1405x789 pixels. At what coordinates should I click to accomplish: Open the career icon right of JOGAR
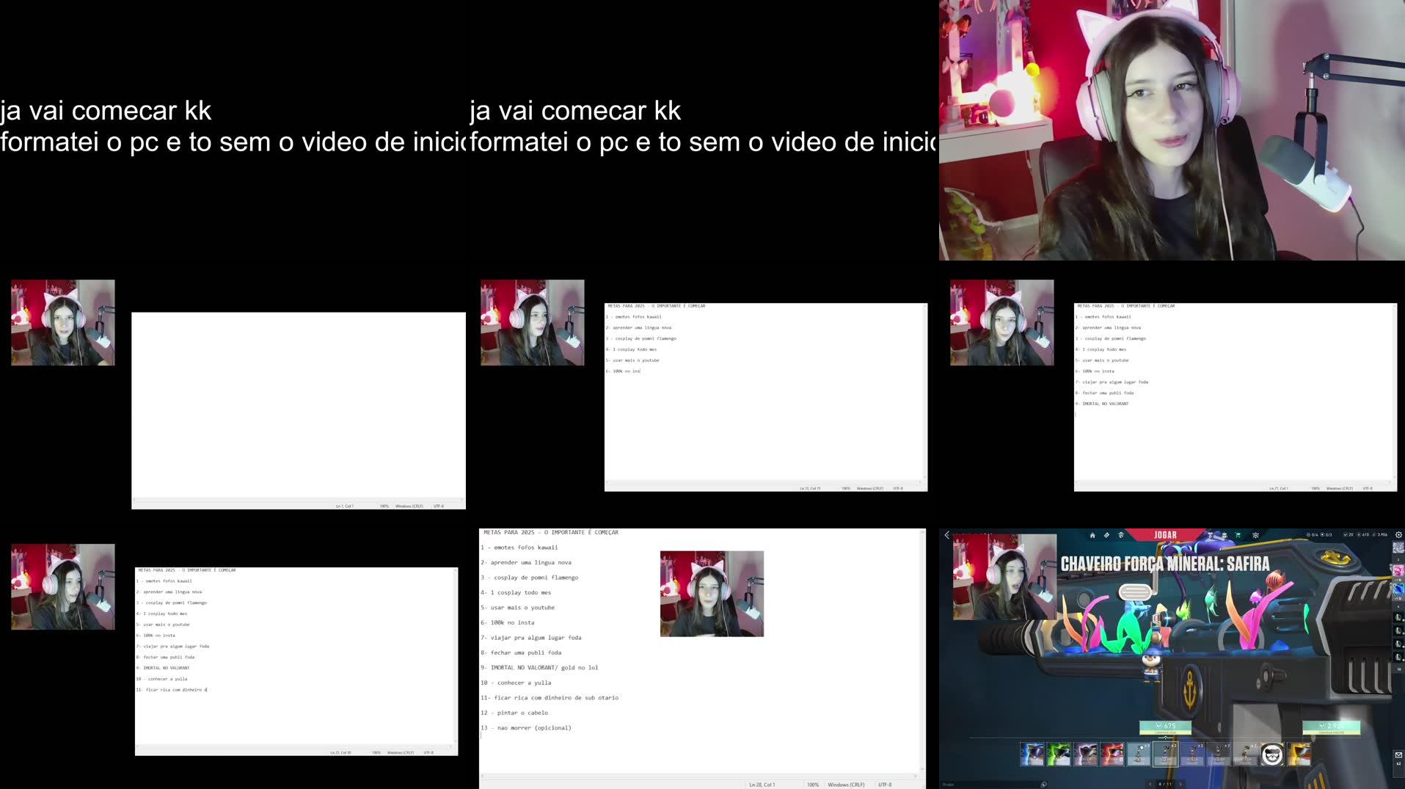pos(1211,536)
